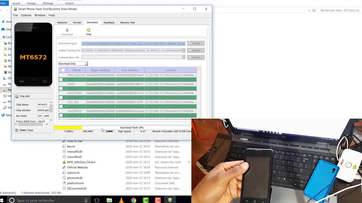This screenshot has width=362, height=203.
Task: Click the Smart Phone Flash Tool title icon
Action: point(16,9)
